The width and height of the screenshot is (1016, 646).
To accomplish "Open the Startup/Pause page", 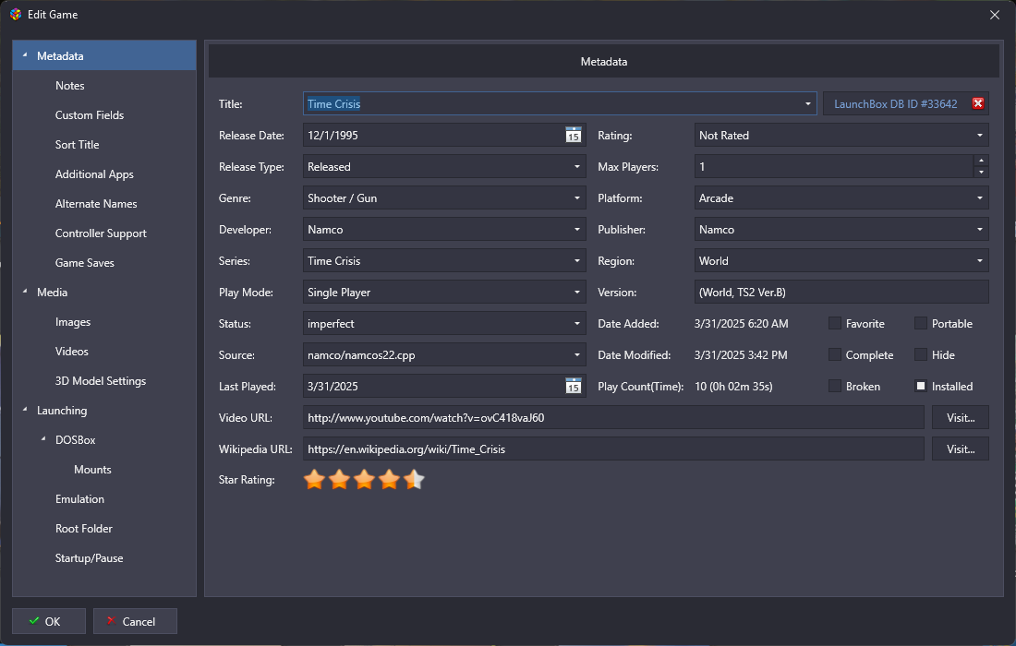I will click(89, 558).
